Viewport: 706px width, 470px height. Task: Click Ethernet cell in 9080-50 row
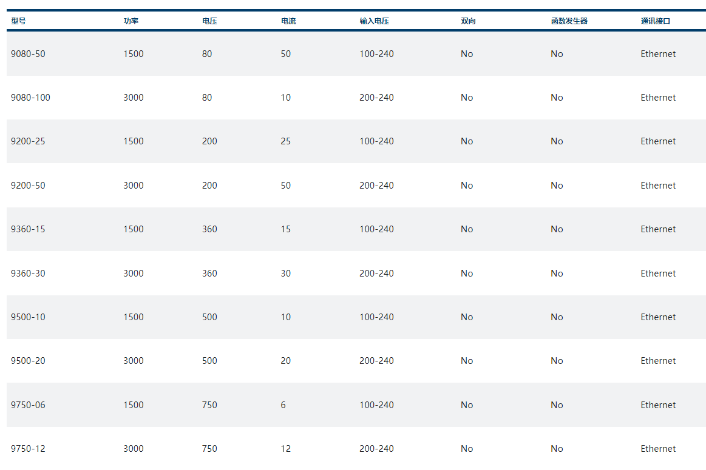point(658,54)
